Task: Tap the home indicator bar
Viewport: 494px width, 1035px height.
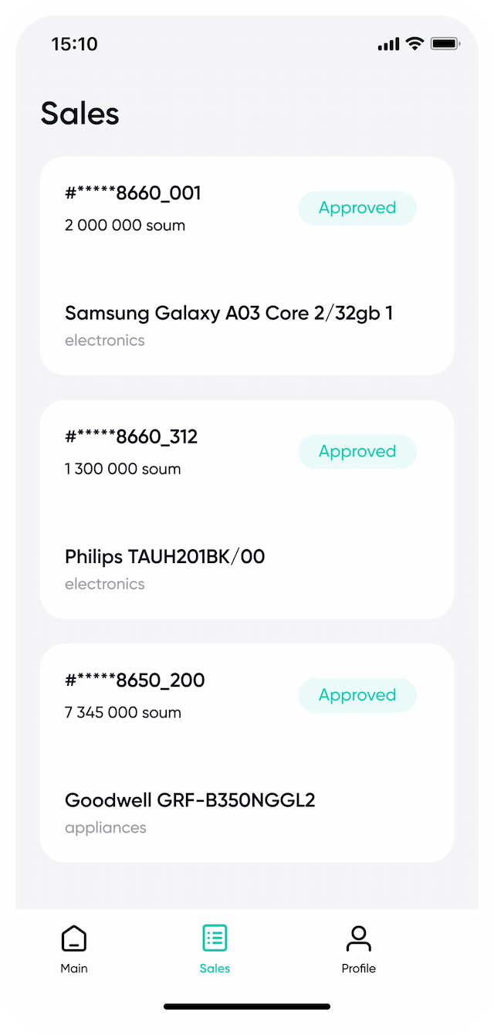Action: (x=247, y=1006)
